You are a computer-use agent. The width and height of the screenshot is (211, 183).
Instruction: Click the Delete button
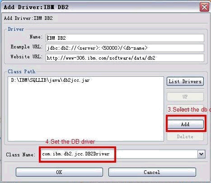pos(185,136)
